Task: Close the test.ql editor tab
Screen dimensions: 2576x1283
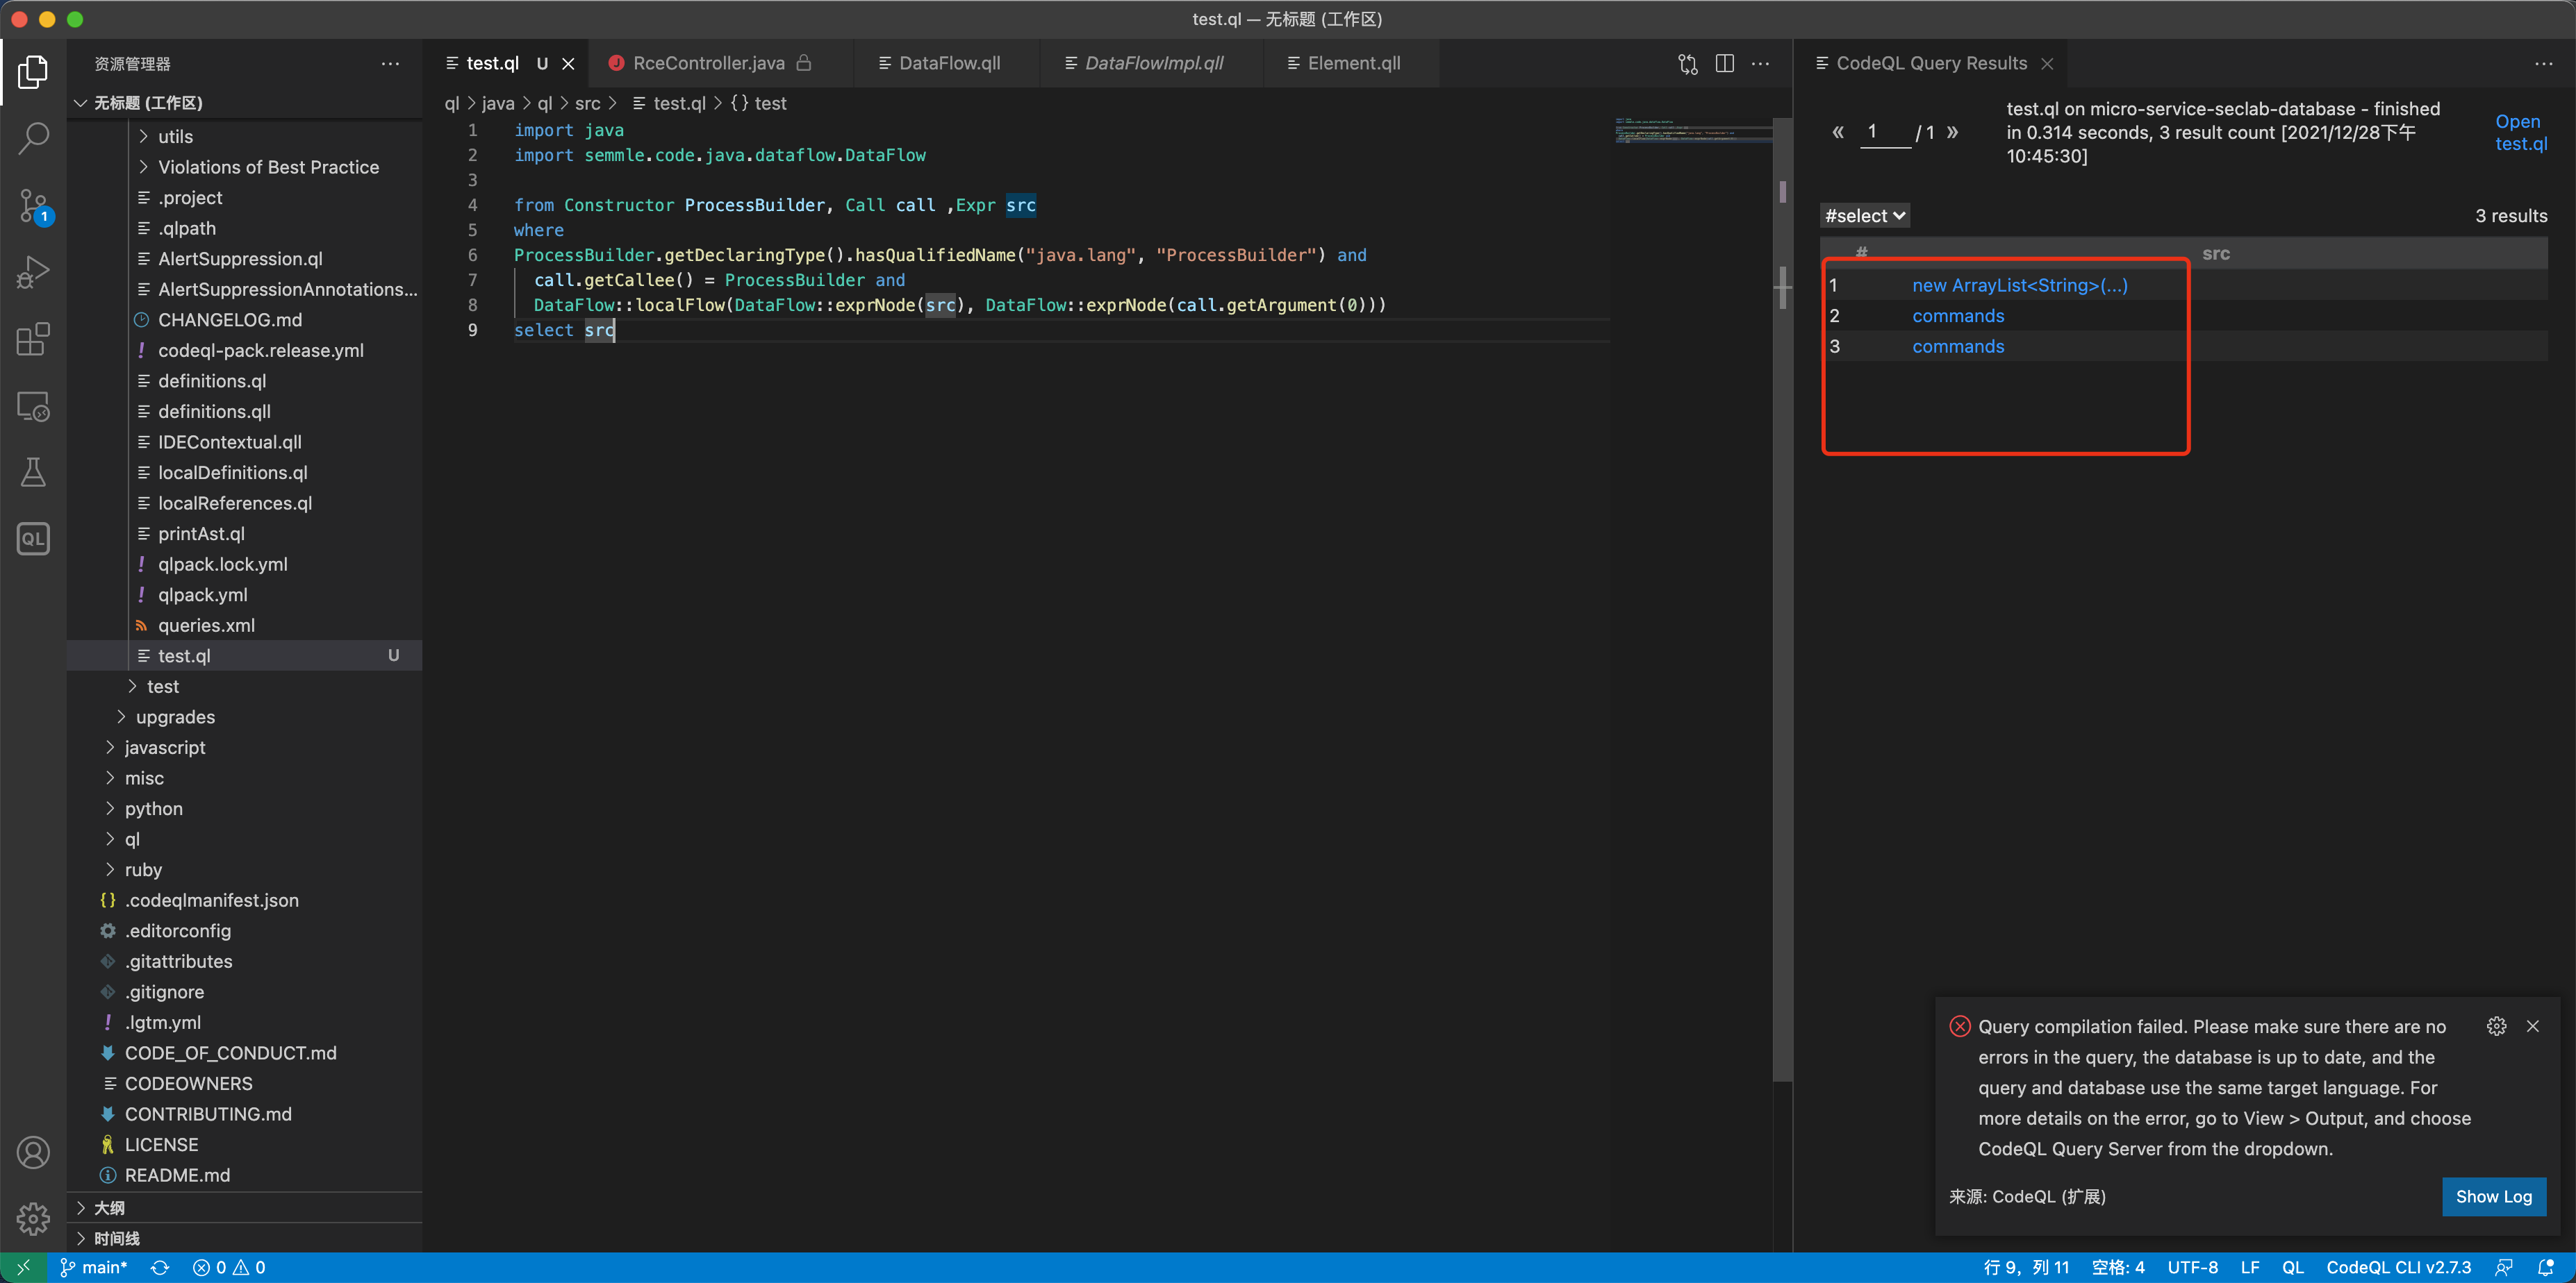Action: click(x=568, y=64)
